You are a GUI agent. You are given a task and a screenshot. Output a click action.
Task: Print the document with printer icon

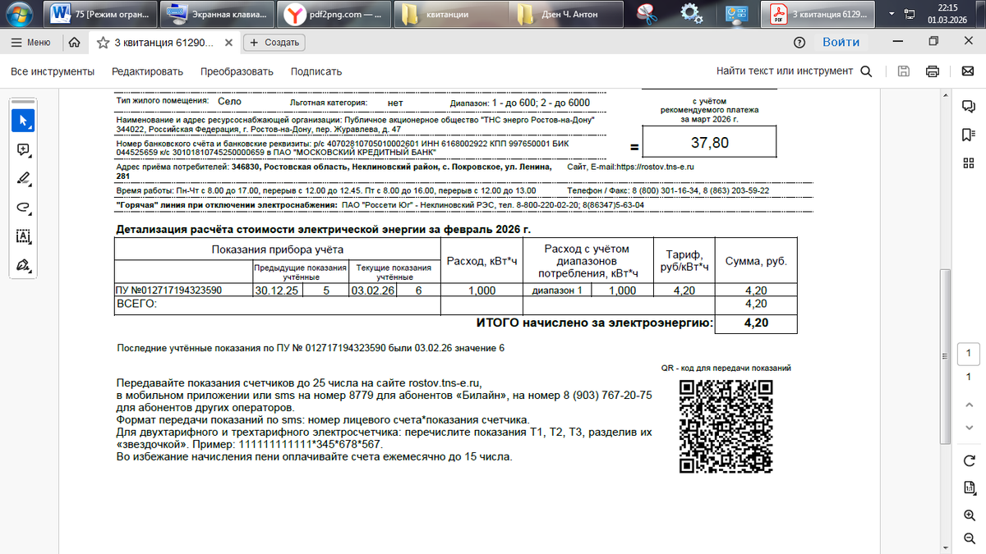click(933, 71)
